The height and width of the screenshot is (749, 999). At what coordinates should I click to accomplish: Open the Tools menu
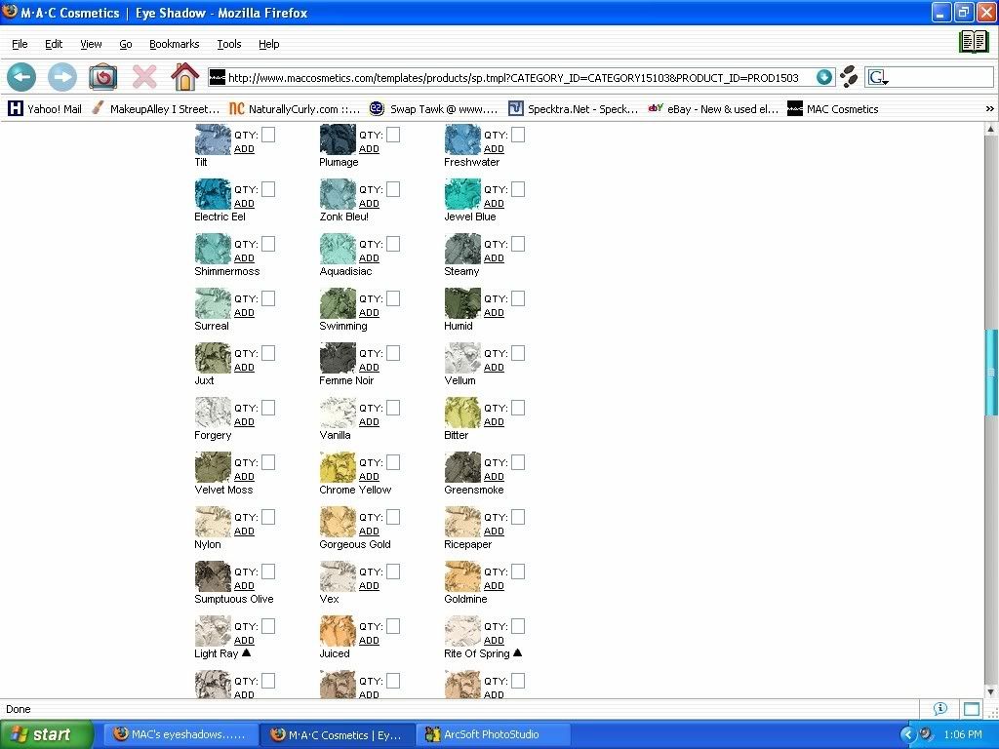[x=228, y=44]
